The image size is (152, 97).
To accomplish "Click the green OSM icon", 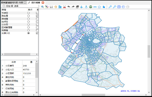I will coord(90,7).
